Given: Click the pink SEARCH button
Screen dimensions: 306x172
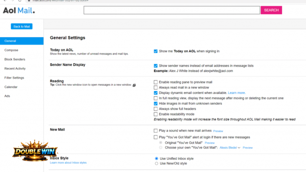Looking at the screenshot, I should [x=271, y=10].
